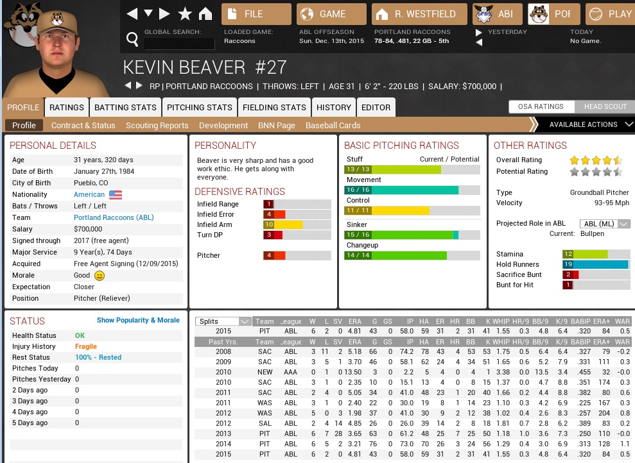635x463 pixels.
Task: Click Show Popularity & Morale link
Action: (138, 320)
